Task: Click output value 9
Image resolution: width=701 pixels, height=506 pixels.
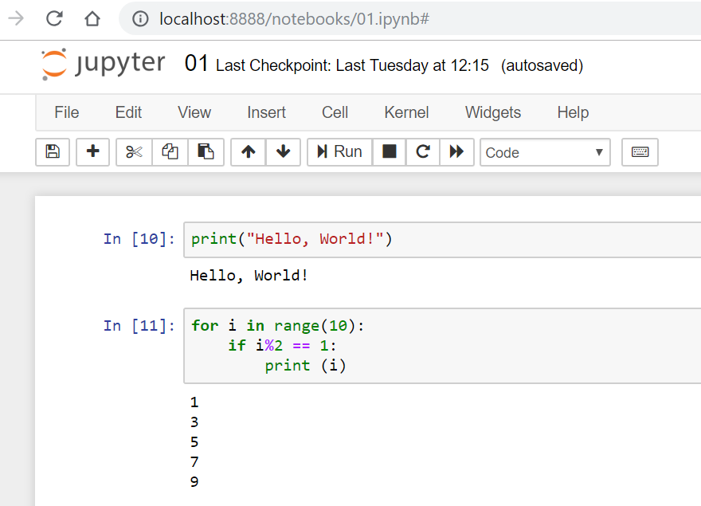Action: pos(194,482)
